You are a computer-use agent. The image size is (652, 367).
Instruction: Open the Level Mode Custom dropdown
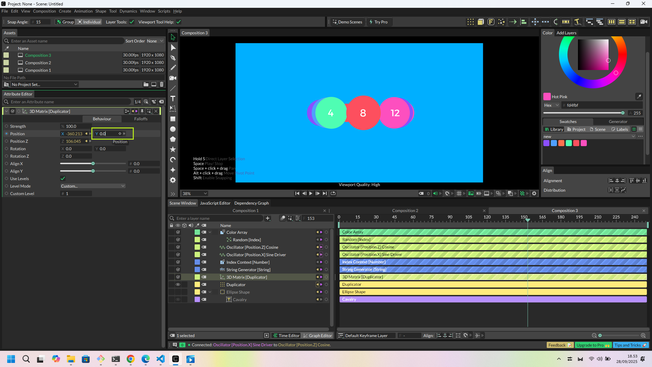(93, 186)
